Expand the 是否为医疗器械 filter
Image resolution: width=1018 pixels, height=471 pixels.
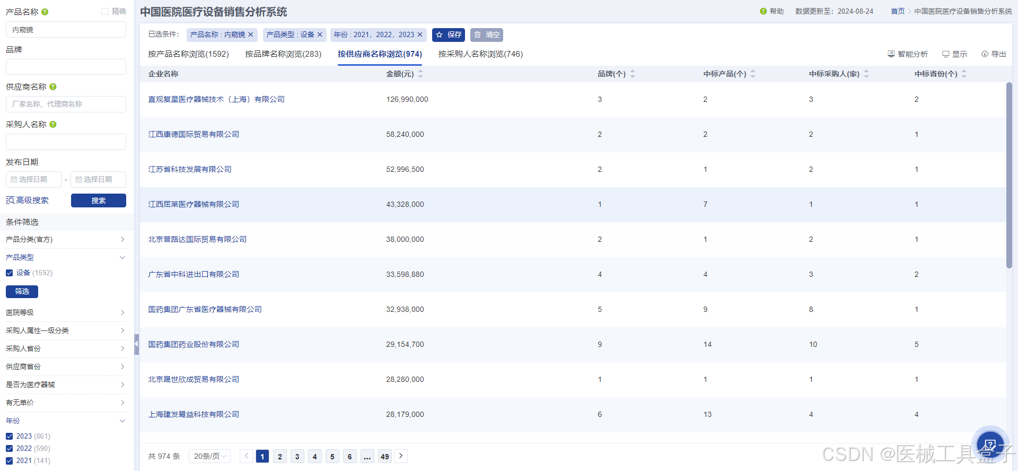point(66,385)
